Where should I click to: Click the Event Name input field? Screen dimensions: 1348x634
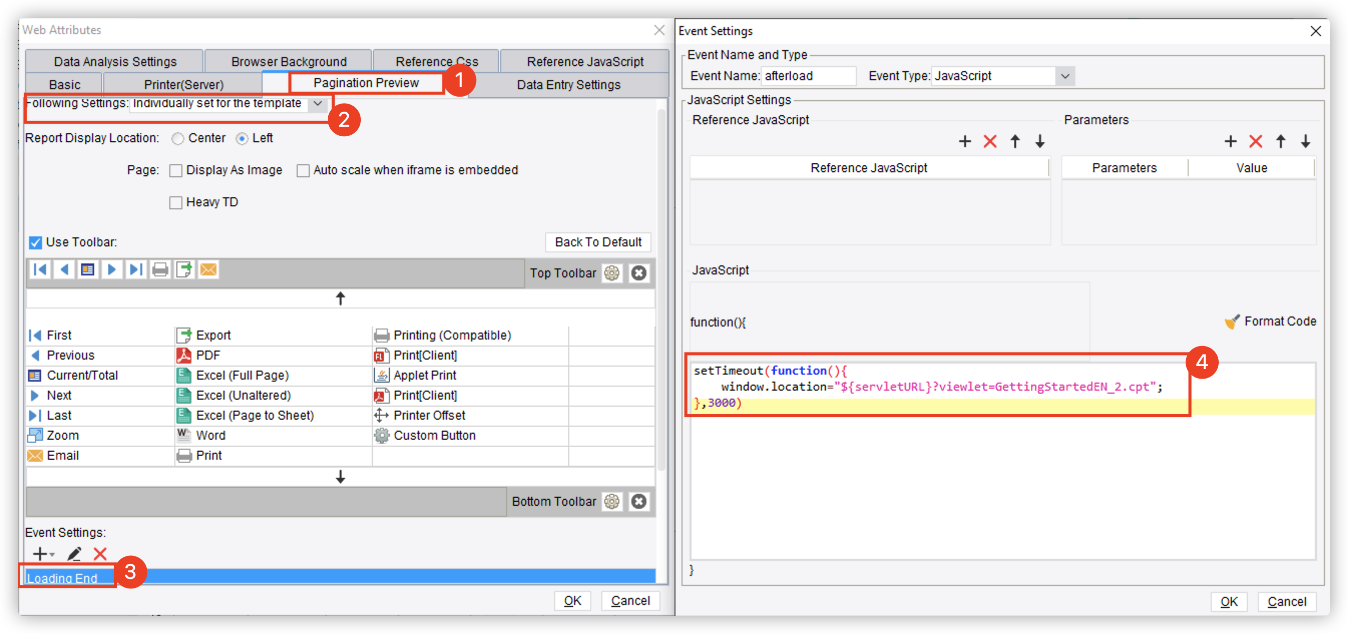(807, 77)
